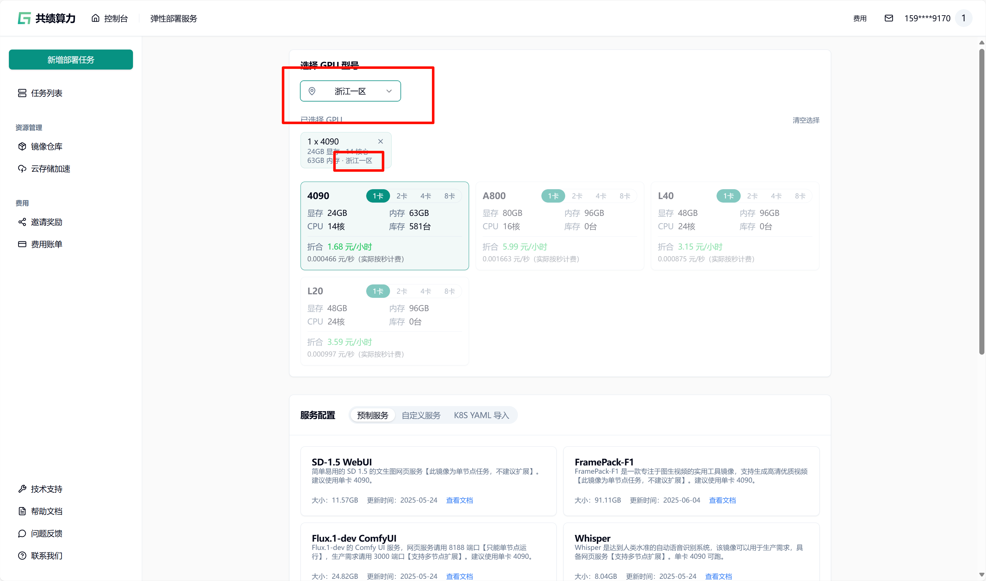Select 8卡 option on 4090 card
Screen dimensions: 986x581
tap(450, 196)
